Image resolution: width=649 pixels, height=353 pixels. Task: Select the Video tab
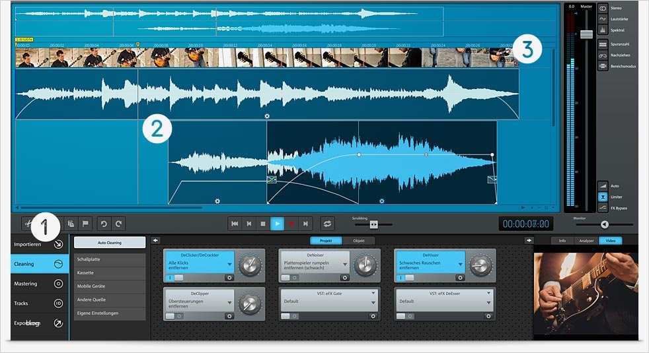point(610,241)
